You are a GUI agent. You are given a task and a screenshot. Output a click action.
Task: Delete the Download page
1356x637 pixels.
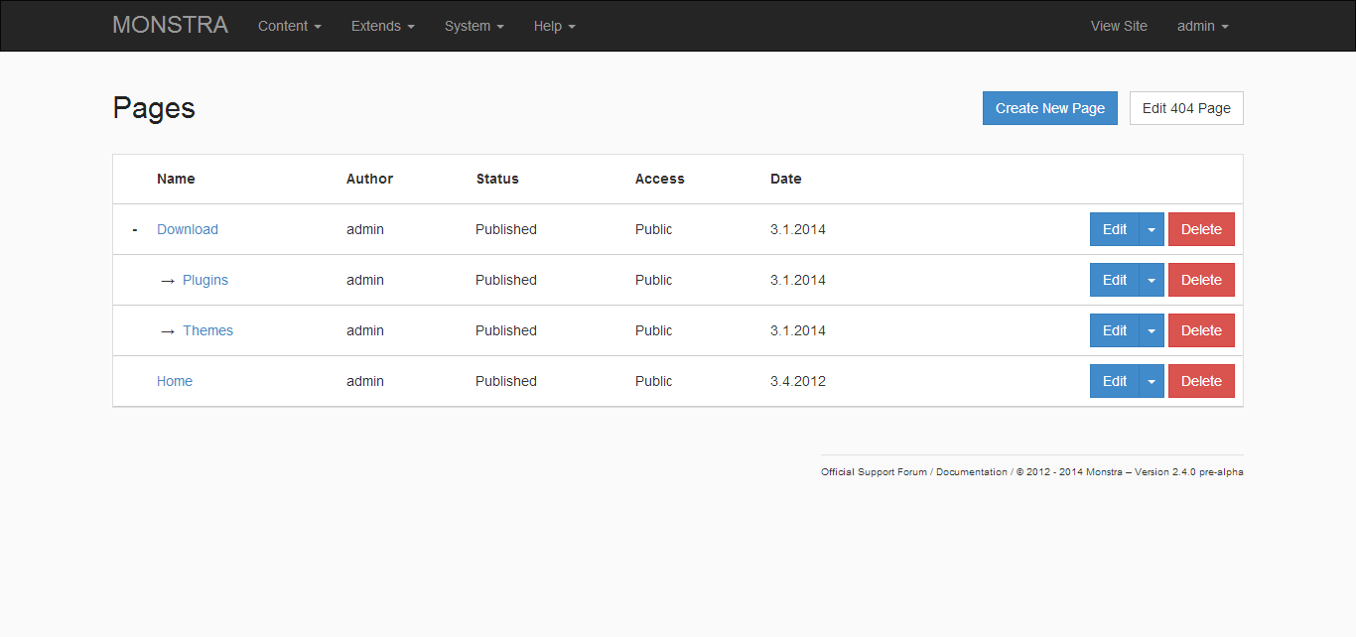(1201, 229)
